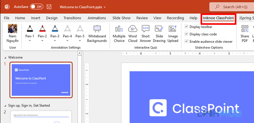Switch to the Recording tab
254x123 pixels.
coord(175,18)
